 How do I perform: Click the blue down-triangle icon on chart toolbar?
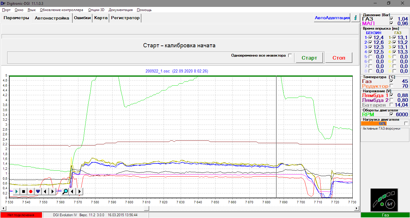pos(38,191)
